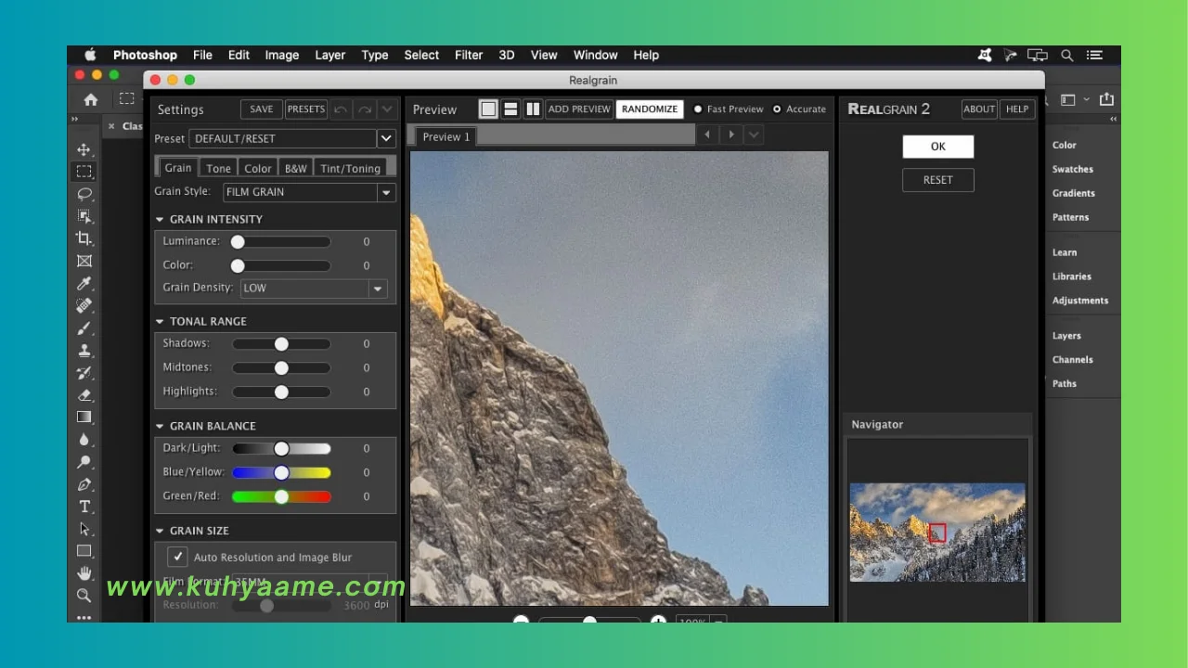Click the settings Undo arrow
This screenshot has width=1188, height=668.
pyautogui.click(x=341, y=109)
